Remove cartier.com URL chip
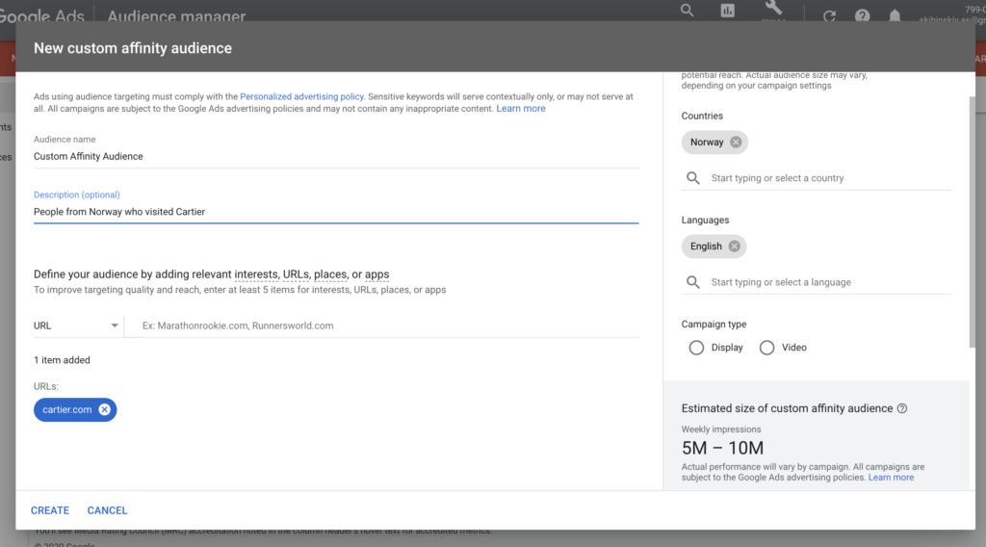 pyautogui.click(x=104, y=410)
